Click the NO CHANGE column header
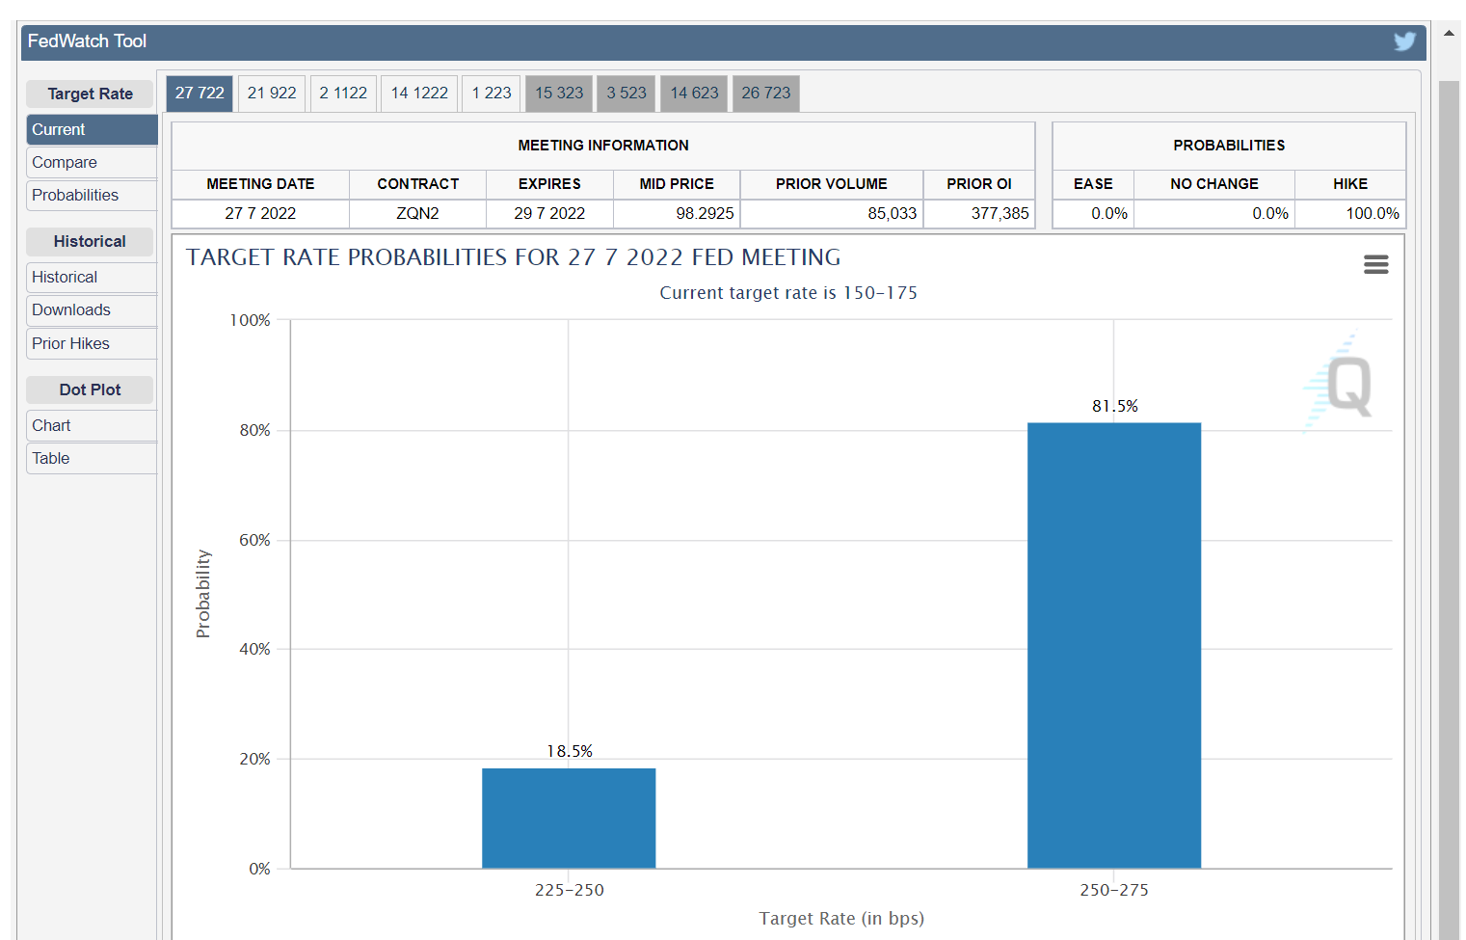The image size is (1466, 940). pos(1214,184)
